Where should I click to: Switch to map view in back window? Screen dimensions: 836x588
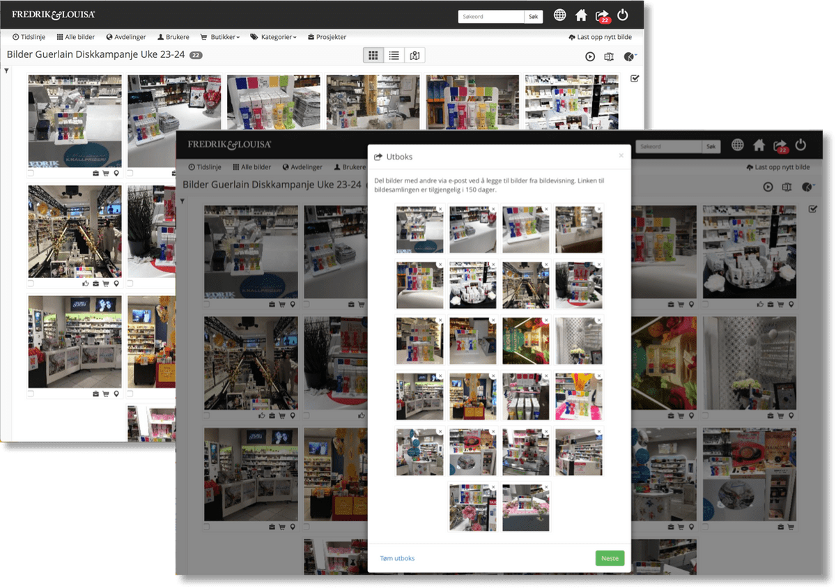[x=415, y=56]
